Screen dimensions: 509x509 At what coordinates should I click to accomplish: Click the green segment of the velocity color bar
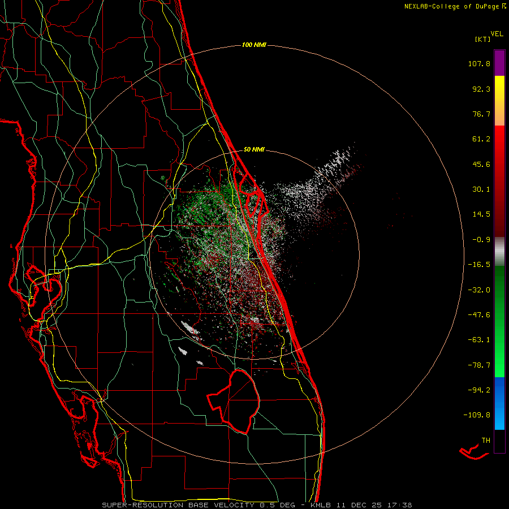click(x=499, y=321)
